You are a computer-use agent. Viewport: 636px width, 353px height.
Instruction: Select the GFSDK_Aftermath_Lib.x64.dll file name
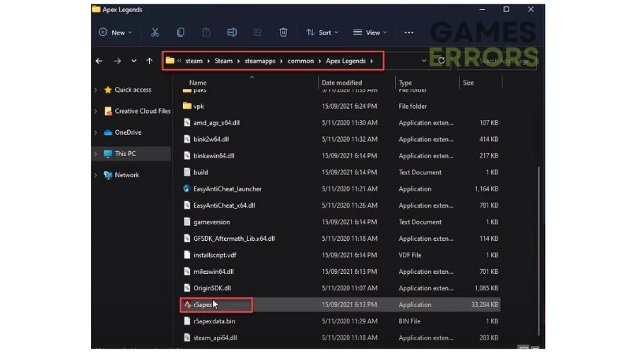234,239
